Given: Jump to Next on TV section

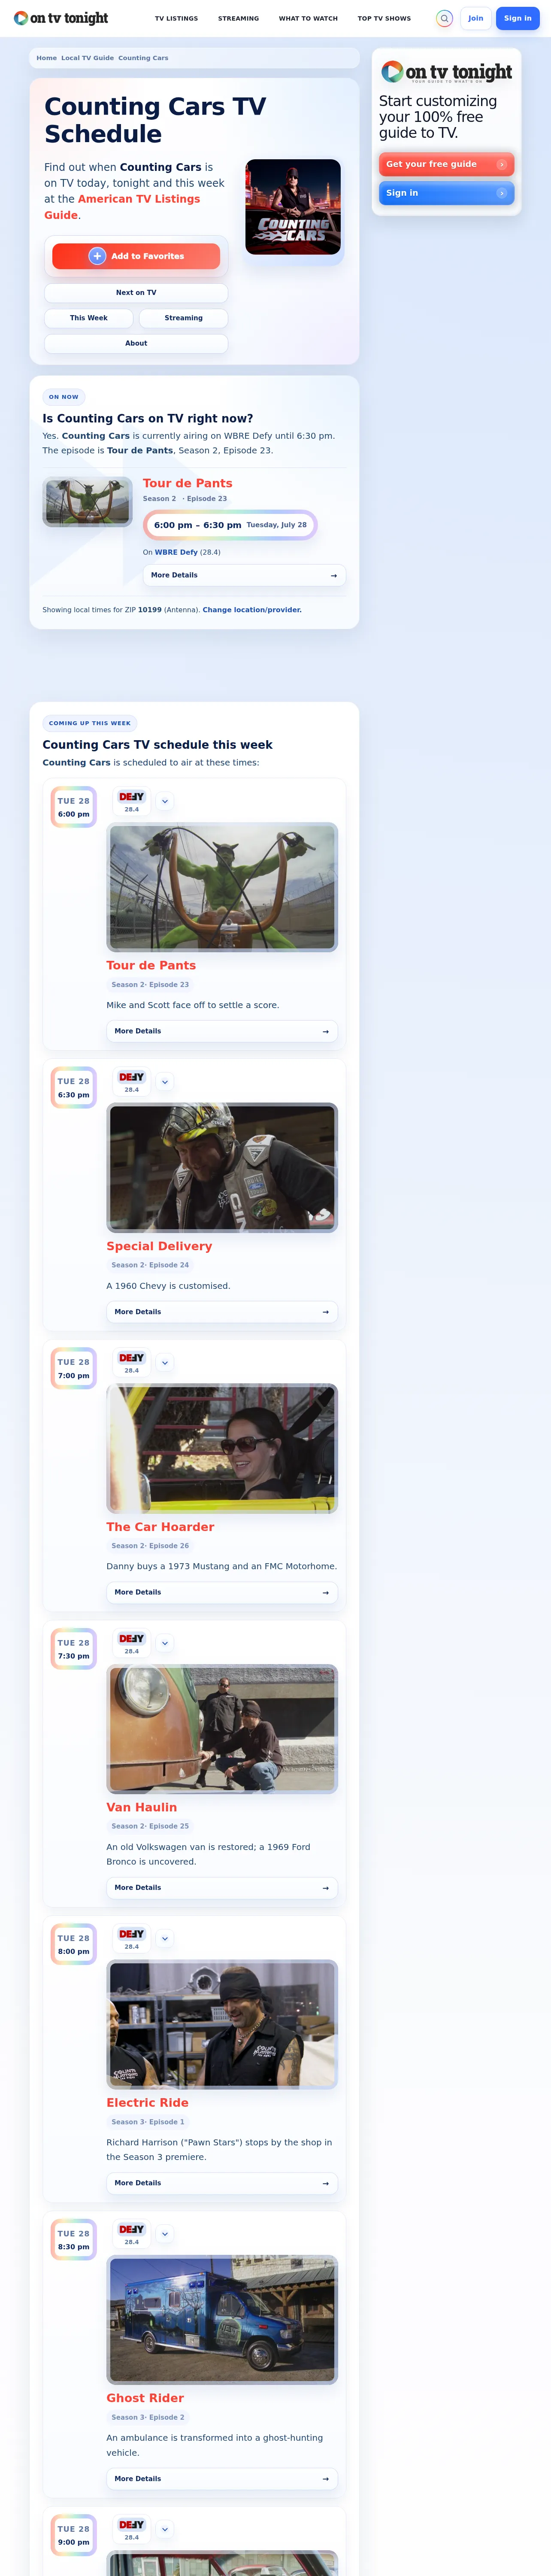Looking at the screenshot, I should [136, 293].
